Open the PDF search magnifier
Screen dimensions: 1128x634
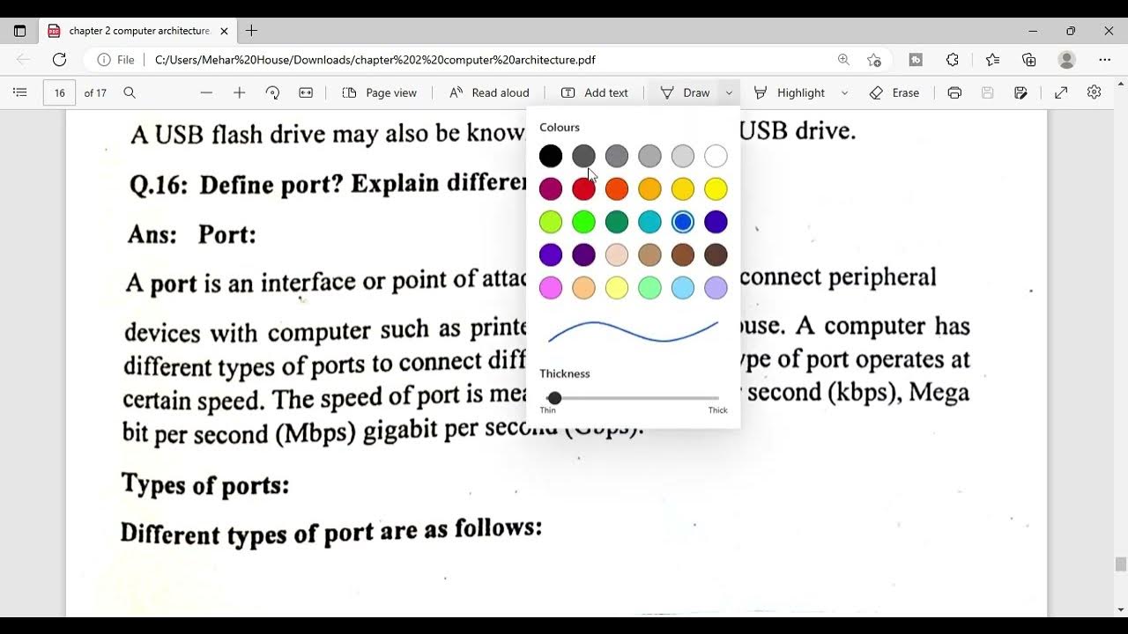tap(130, 92)
